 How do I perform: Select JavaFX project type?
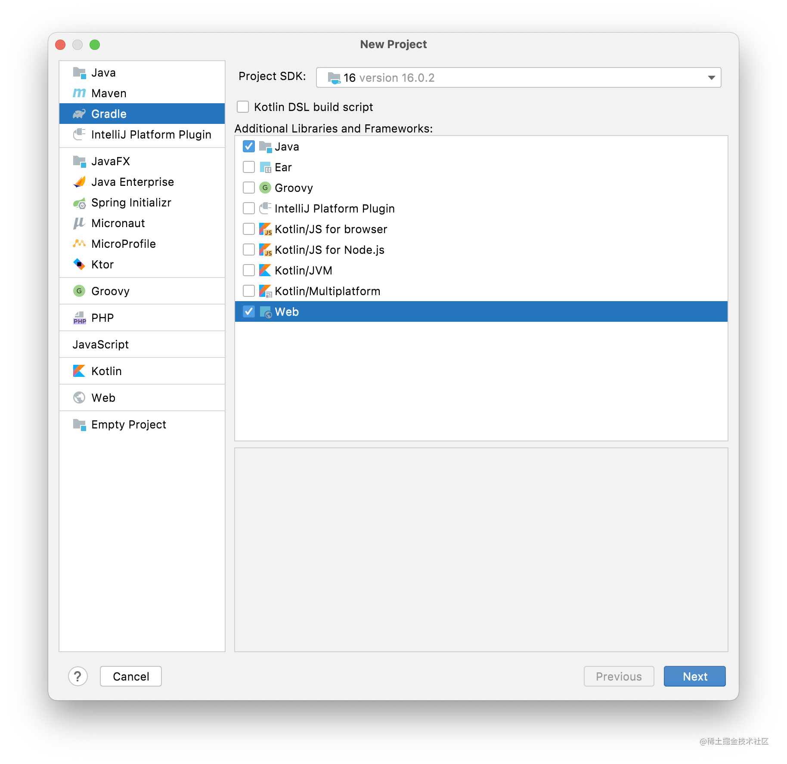(x=79, y=161)
